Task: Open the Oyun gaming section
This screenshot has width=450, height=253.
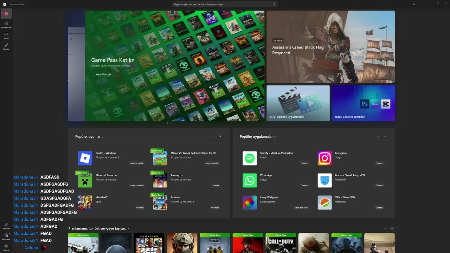Action: (x=6, y=35)
